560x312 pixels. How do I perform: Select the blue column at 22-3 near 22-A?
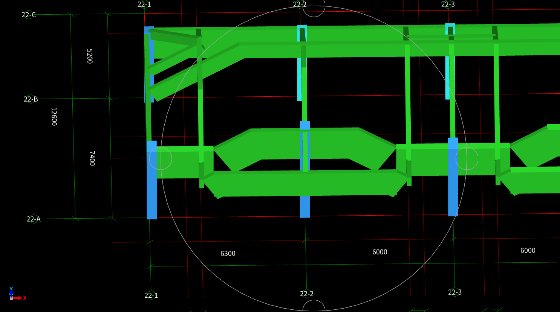tap(453, 177)
